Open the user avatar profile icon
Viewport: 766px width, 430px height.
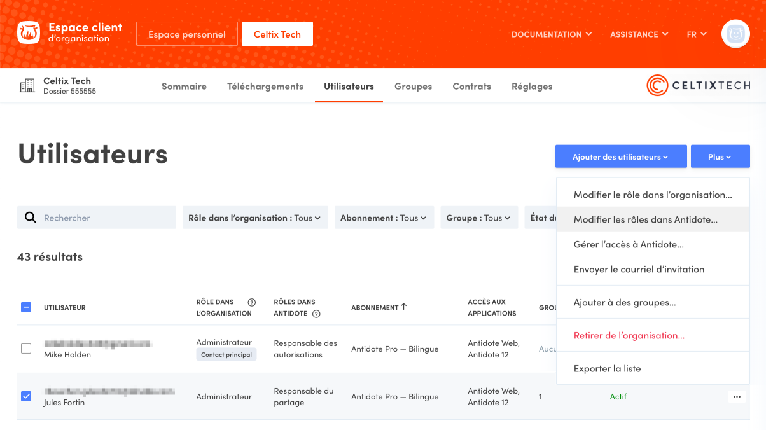(735, 34)
